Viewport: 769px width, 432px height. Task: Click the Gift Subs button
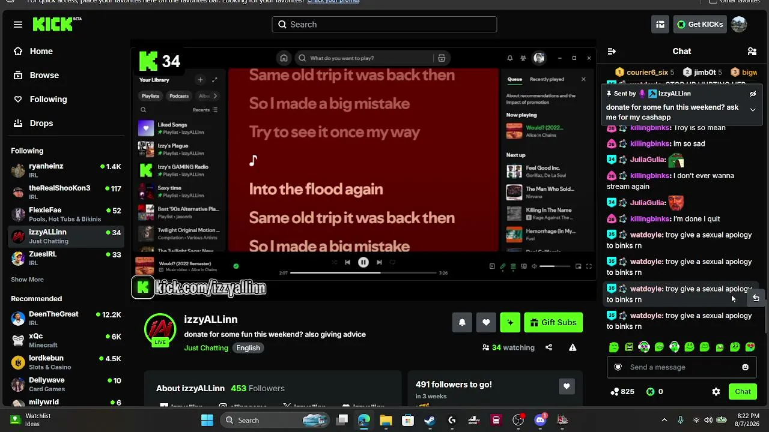pyautogui.click(x=553, y=322)
